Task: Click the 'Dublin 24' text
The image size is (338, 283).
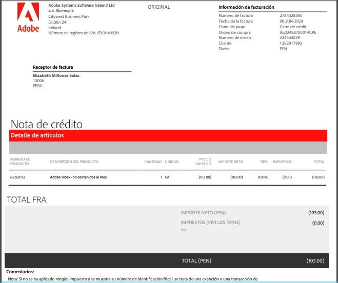Action: (x=57, y=22)
